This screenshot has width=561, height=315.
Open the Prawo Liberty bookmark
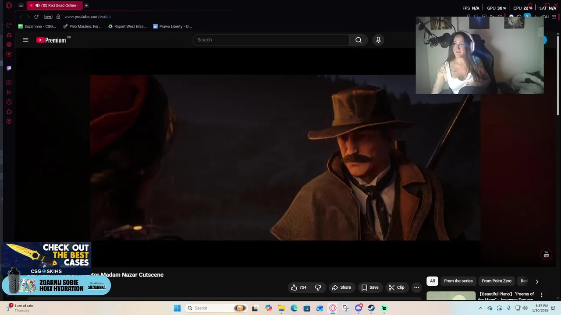pyautogui.click(x=172, y=26)
